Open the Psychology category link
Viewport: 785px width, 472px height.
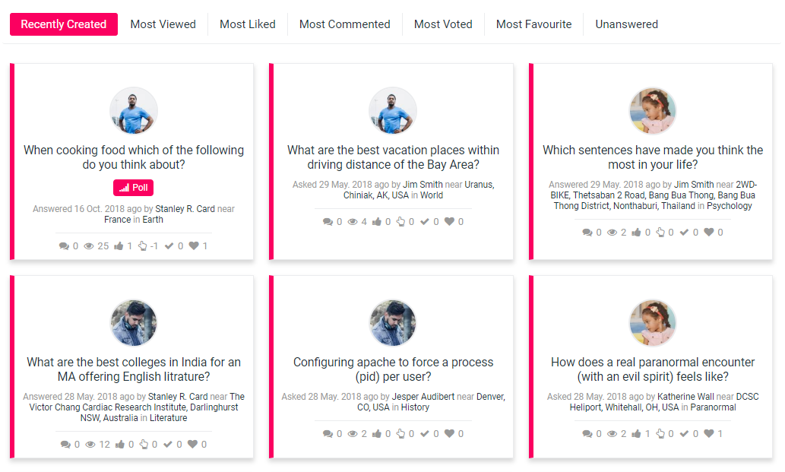click(730, 206)
